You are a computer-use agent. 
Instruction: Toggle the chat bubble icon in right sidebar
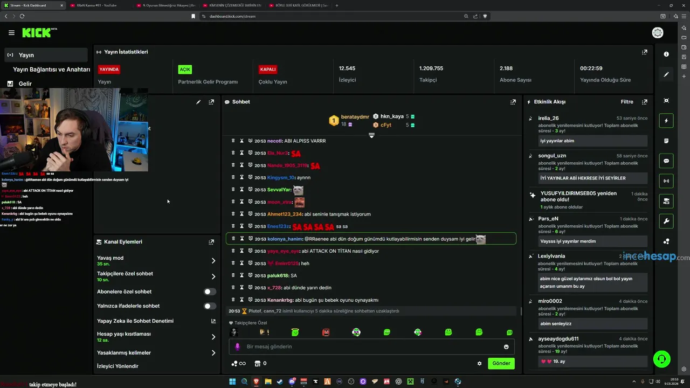pyautogui.click(x=666, y=161)
